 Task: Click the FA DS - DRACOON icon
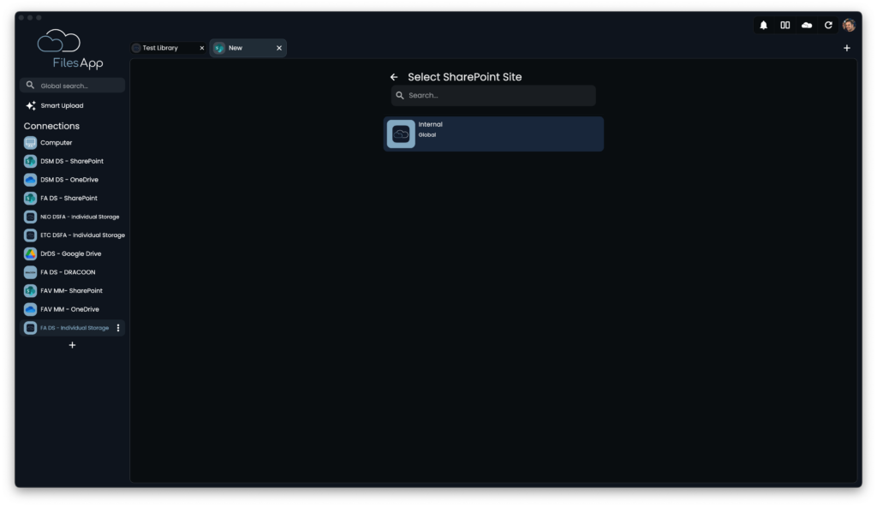coord(30,271)
